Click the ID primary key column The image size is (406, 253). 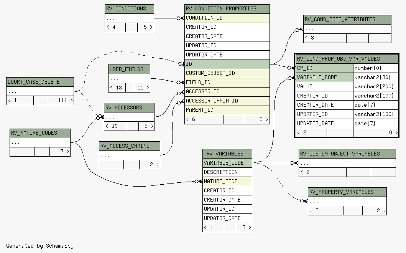point(227,64)
